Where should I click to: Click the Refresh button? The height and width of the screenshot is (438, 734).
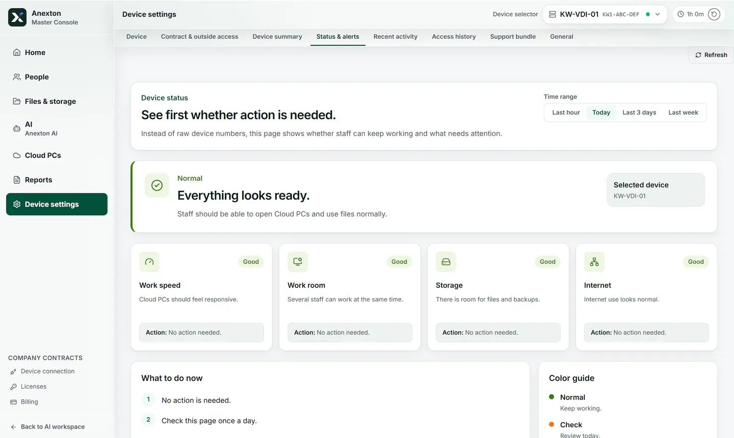click(711, 55)
